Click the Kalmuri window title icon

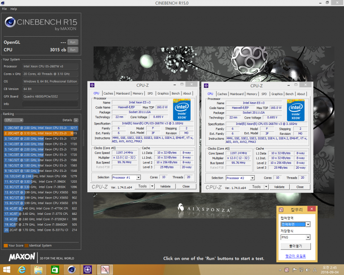281,210
